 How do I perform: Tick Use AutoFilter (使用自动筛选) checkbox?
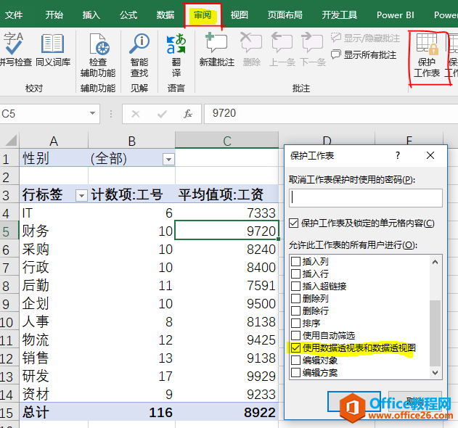pyautogui.click(x=296, y=335)
